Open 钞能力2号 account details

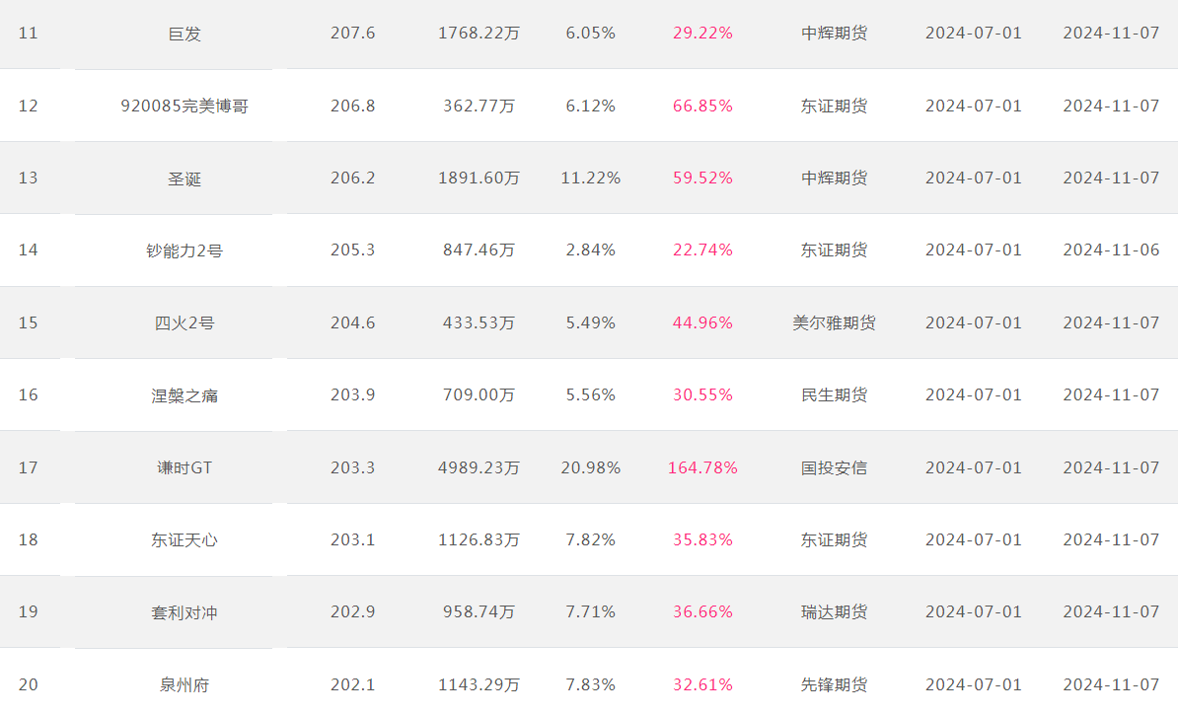(x=184, y=250)
